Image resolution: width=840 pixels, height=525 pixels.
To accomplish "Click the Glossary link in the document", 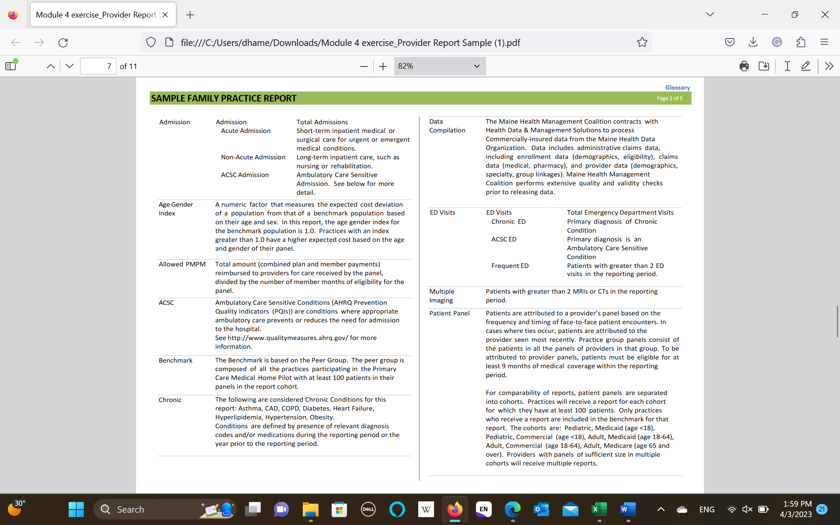I will tap(677, 87).
